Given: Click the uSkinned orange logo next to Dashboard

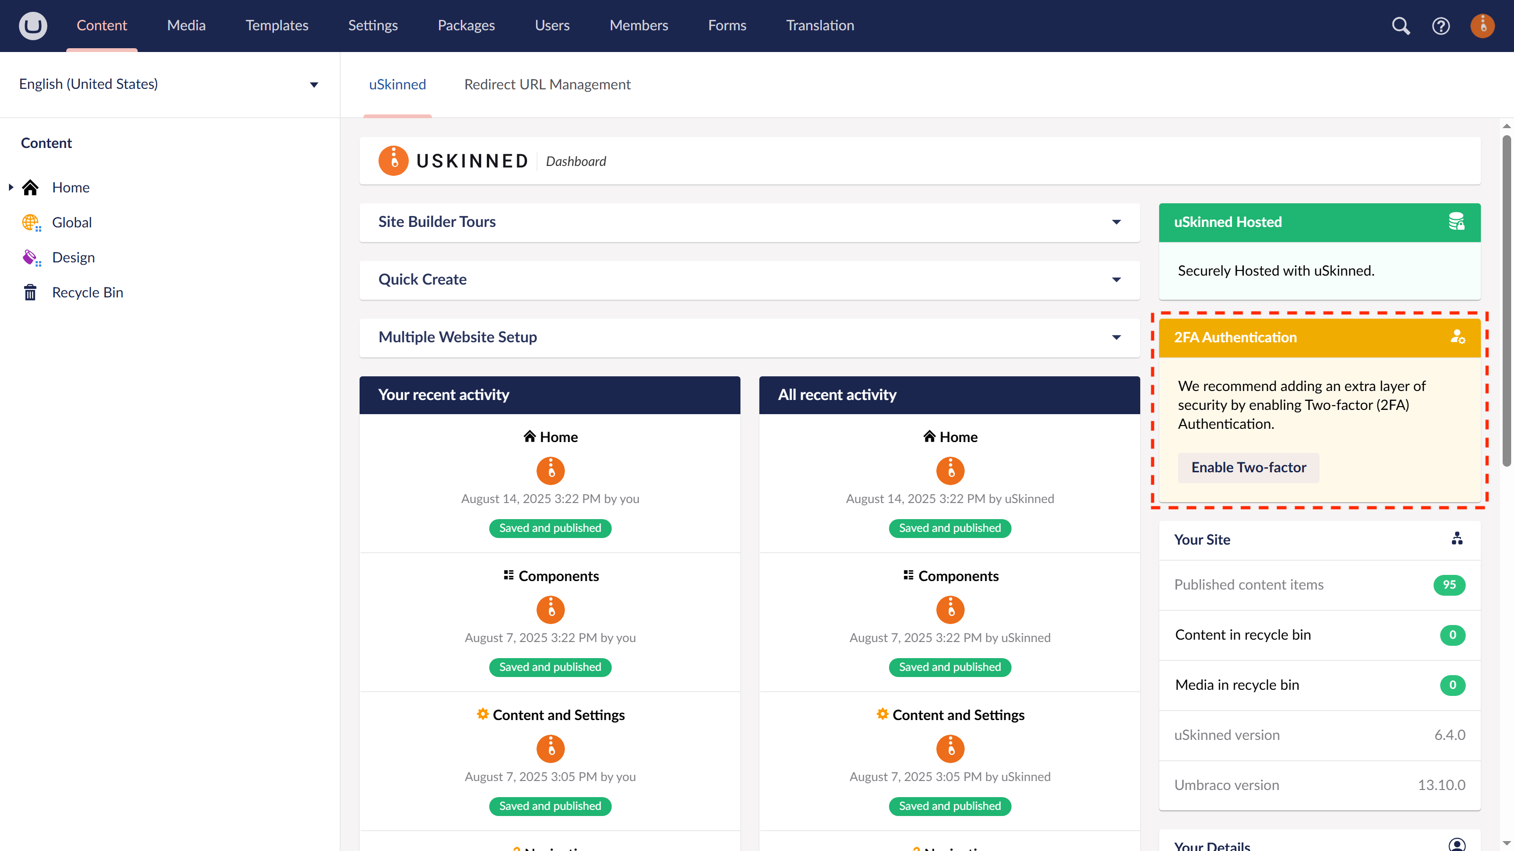Looking at the screenshot, I should 394,161.
